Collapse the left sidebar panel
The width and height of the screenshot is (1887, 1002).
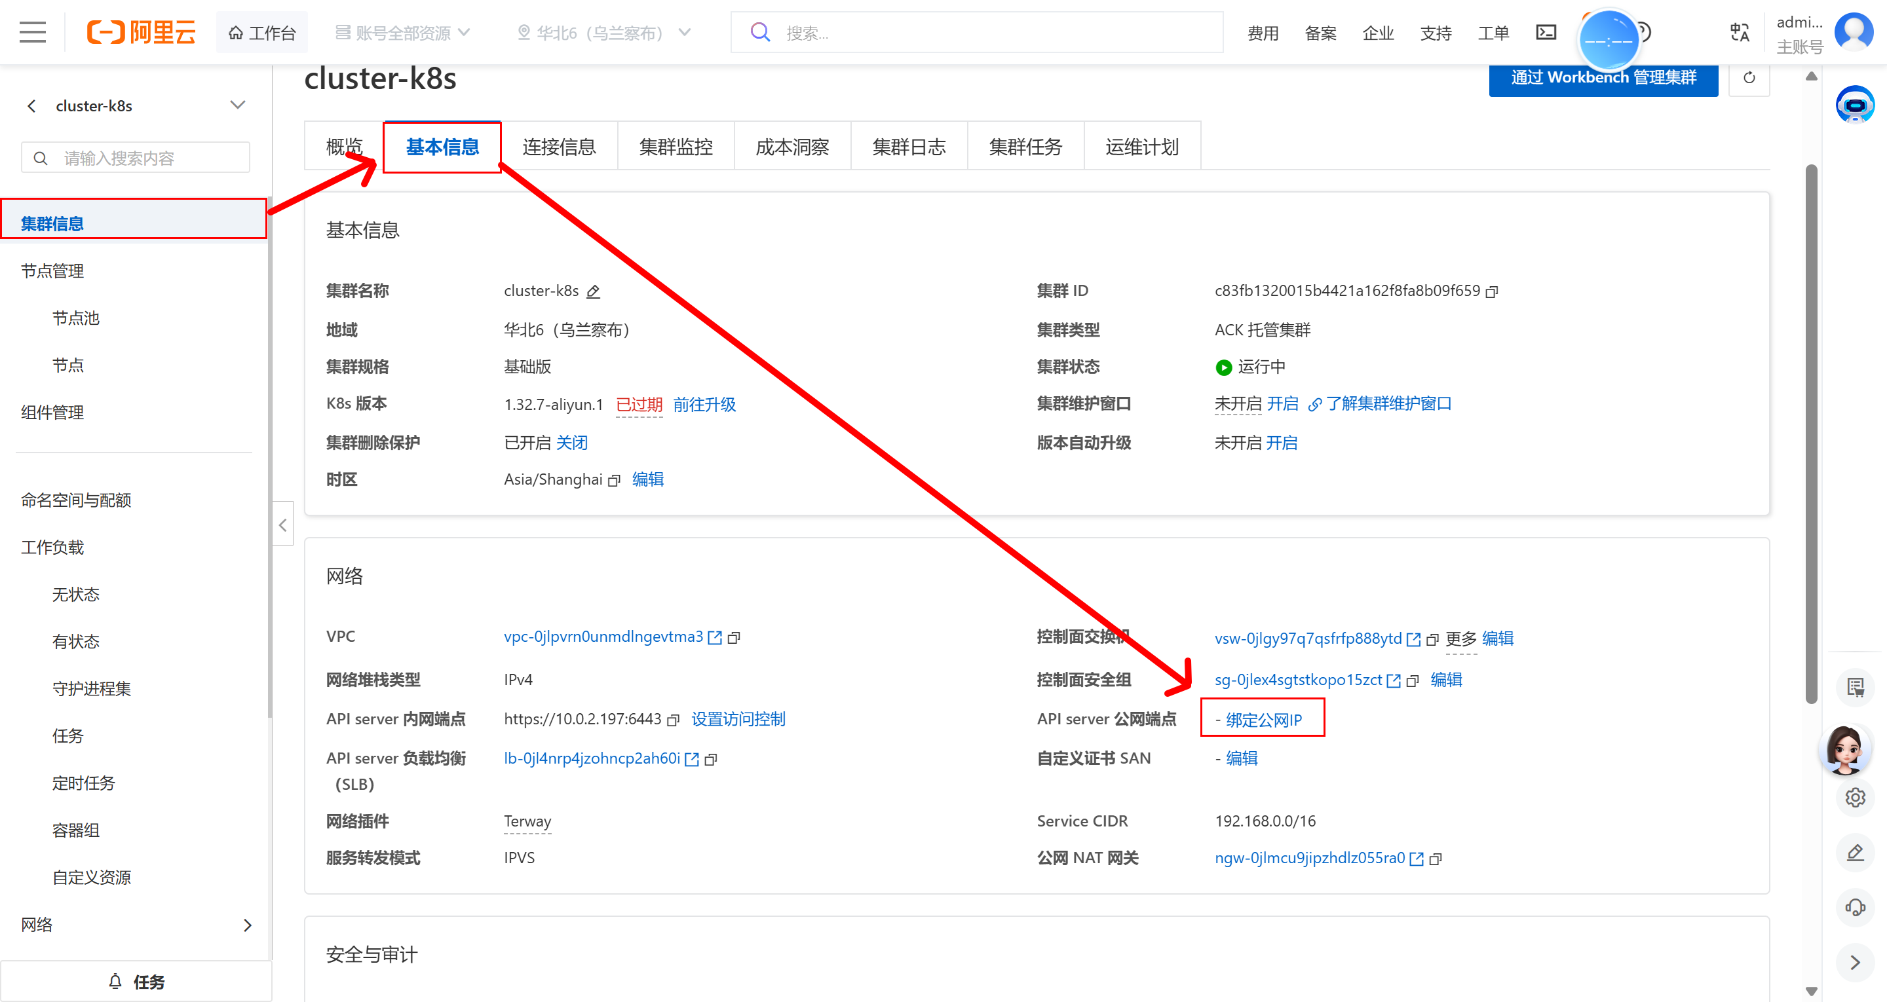[283, 525]
